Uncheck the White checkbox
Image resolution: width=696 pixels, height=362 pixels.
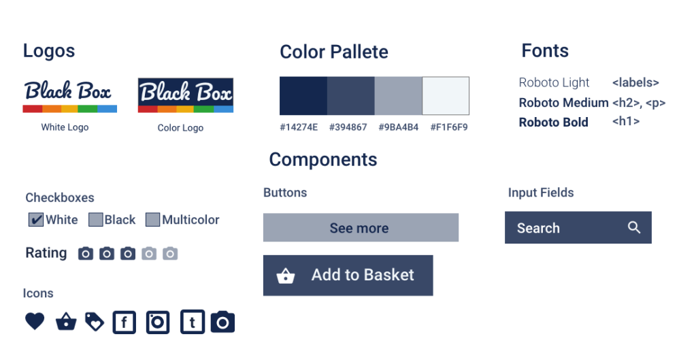click(36, 220)
